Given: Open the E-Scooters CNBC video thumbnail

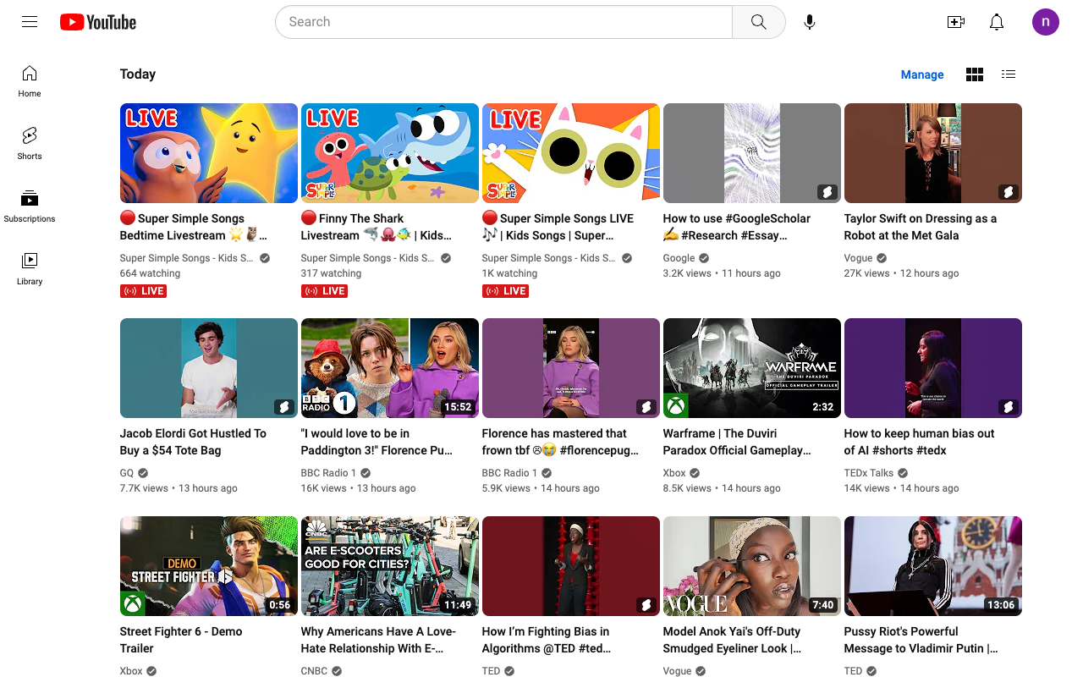Looking at the screenshot, I should click(390, 566).
